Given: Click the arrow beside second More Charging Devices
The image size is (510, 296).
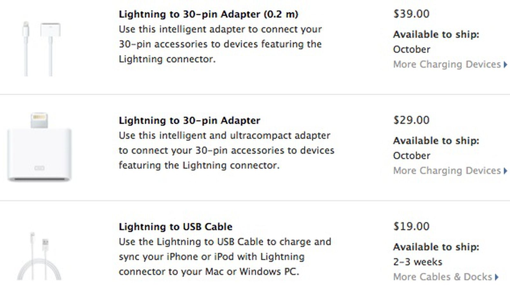Looking at the screenshot, I should click(506, 171).
